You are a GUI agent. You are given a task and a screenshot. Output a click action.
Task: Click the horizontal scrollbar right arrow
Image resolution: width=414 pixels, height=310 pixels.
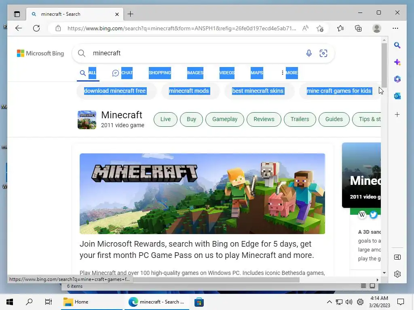coord(377,280)
